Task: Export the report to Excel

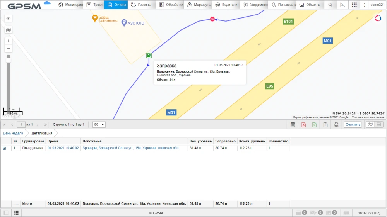Action: click(x=315, y=125)
